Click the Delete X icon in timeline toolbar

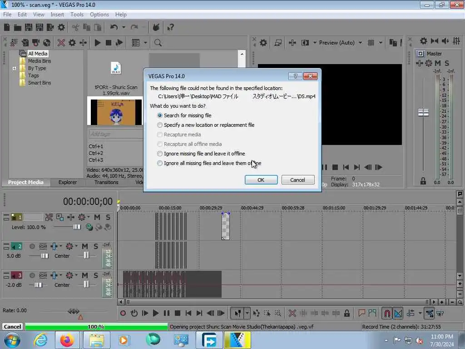point(292,313)
